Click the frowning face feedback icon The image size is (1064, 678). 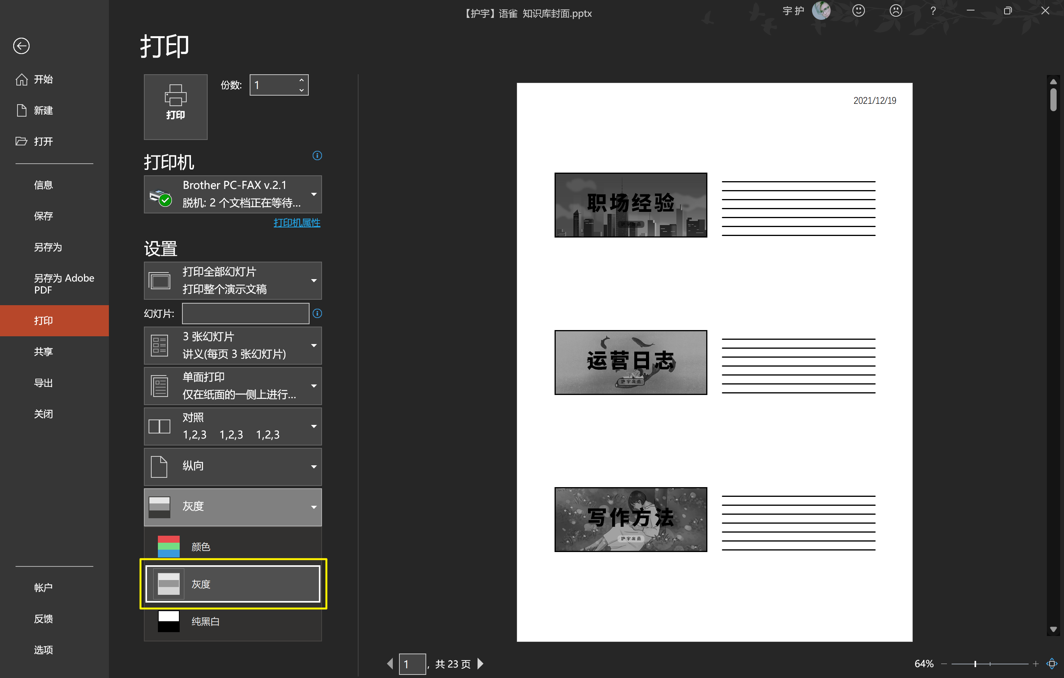(x=895, y=11)
